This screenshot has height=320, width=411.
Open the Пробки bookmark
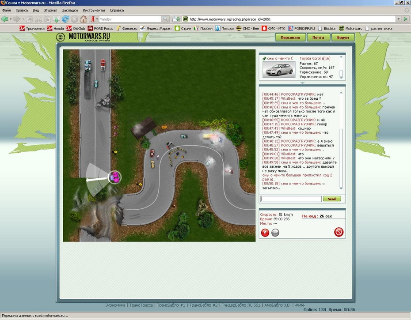[x=203, y=29]
